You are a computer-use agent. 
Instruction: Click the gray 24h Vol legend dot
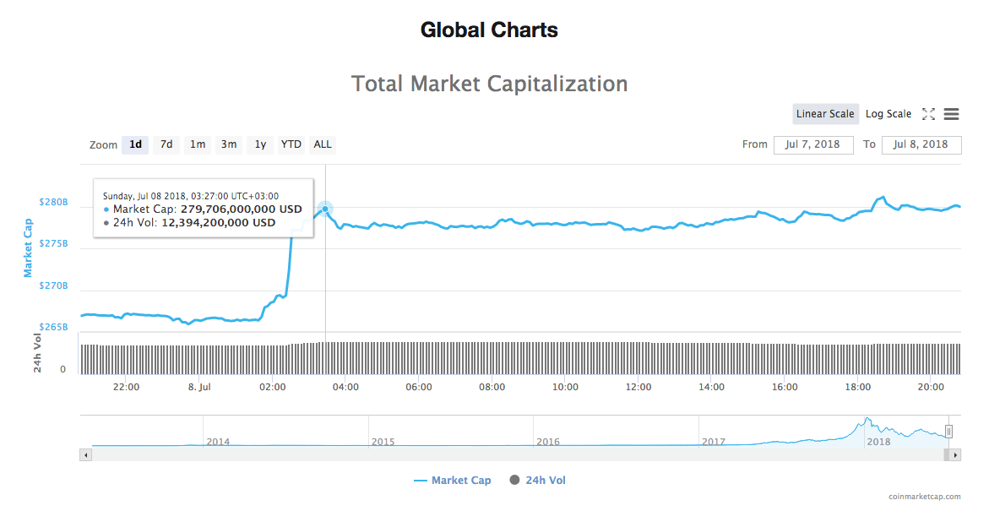point(514,480)
